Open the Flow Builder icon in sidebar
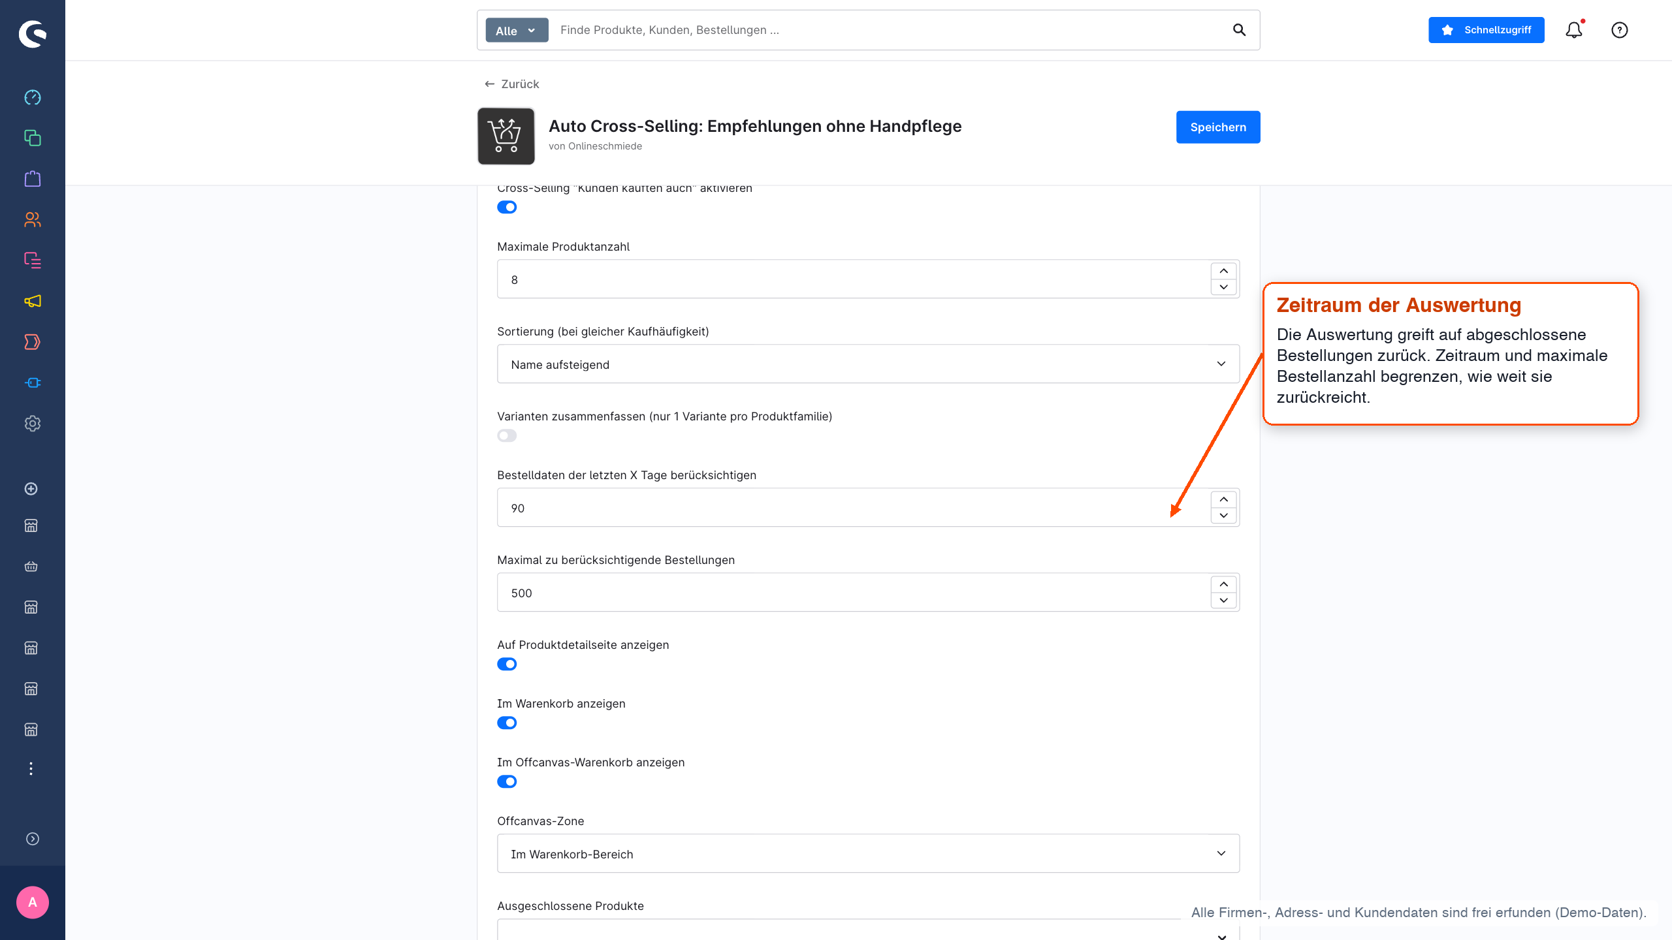Viewport: 1672px width, 940px height. pyautogui.click(x=33, y=342)
